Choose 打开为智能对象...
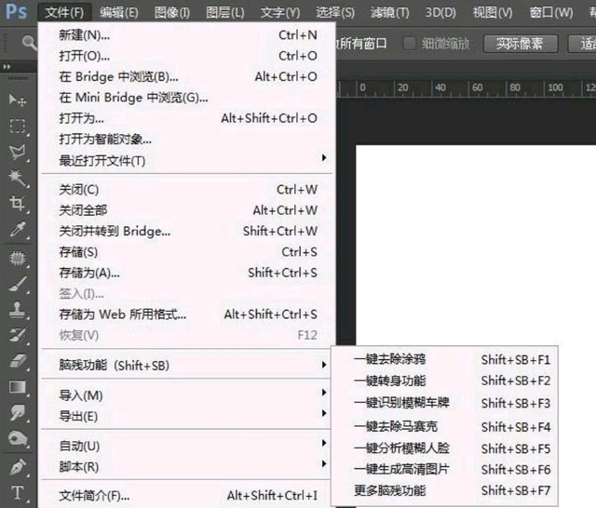Image resolution: width=596 pixels, height=508 pixels. (x=187, y=140)
